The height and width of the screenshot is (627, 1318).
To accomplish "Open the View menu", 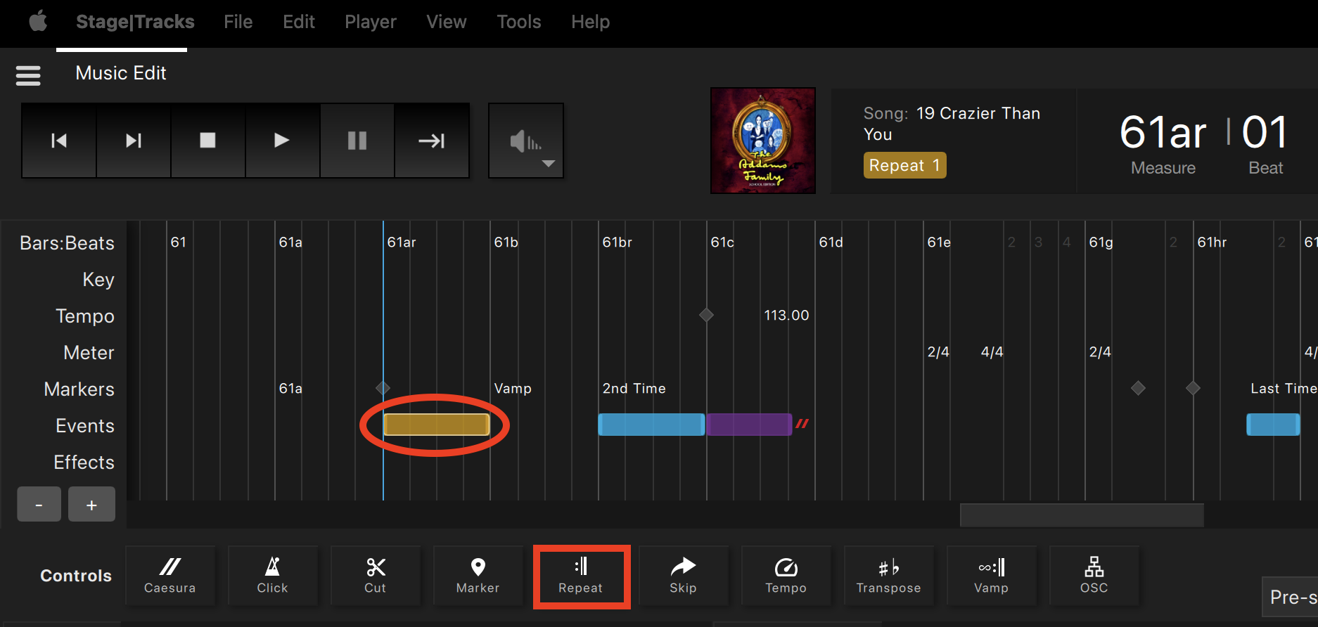I will coord(446,22).
